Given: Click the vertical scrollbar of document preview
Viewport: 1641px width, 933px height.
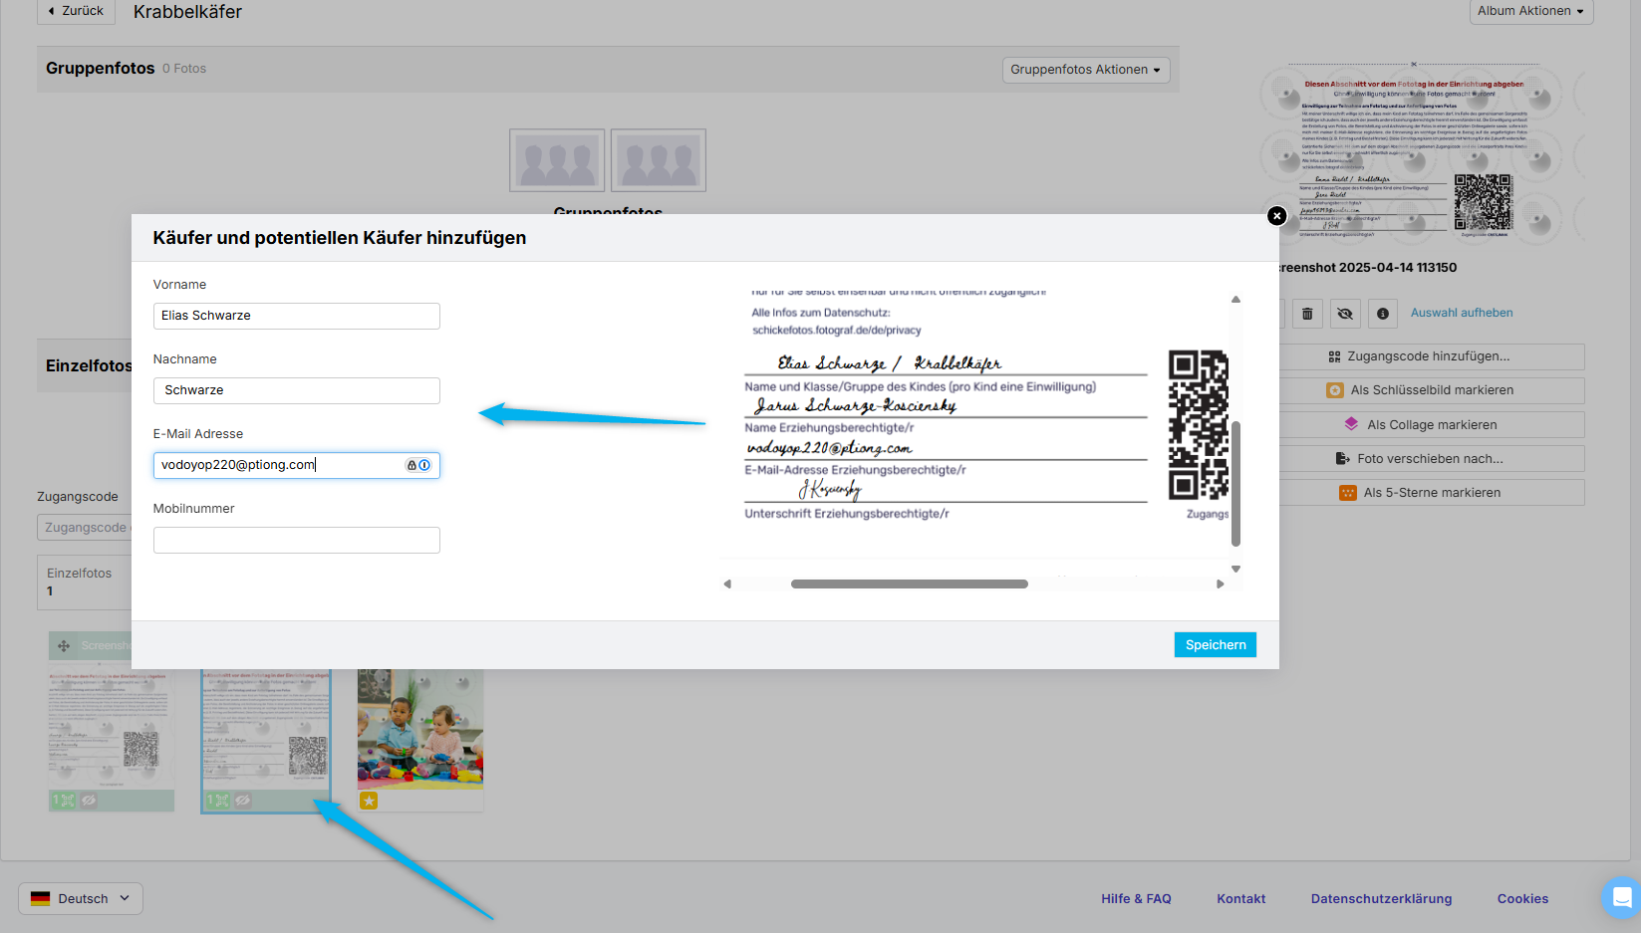Looking at the screenshot, I should [1235, 484].
